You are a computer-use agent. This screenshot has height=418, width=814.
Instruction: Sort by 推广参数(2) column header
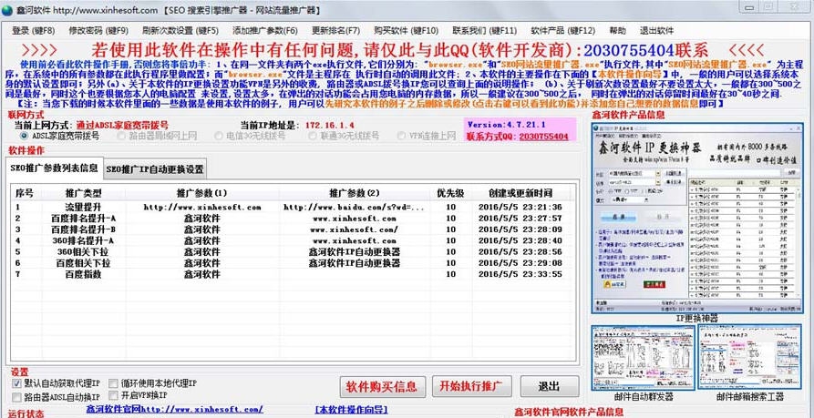point(354,193)
